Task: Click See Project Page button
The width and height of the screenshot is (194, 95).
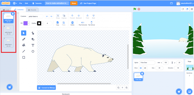Action: [88, 3]
